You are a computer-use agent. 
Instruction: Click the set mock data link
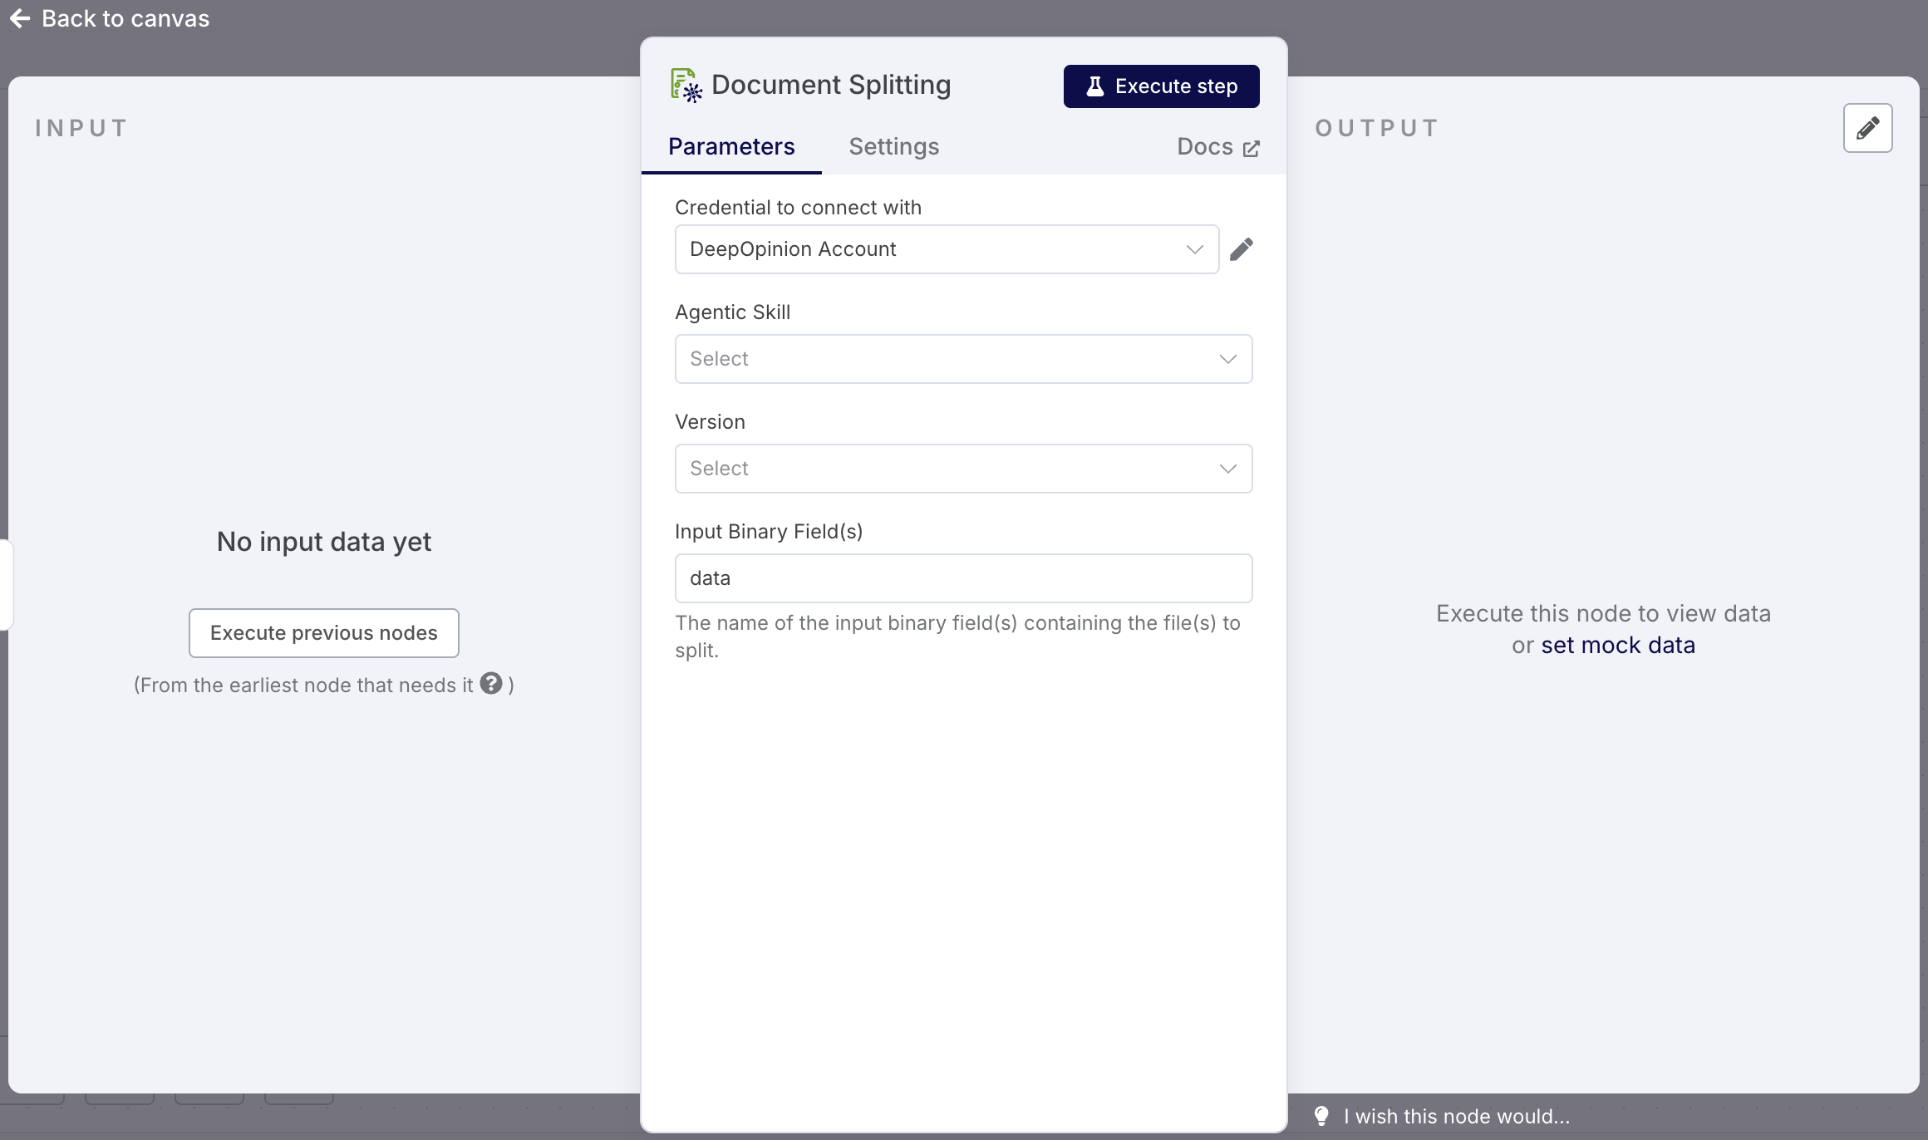1617,646
